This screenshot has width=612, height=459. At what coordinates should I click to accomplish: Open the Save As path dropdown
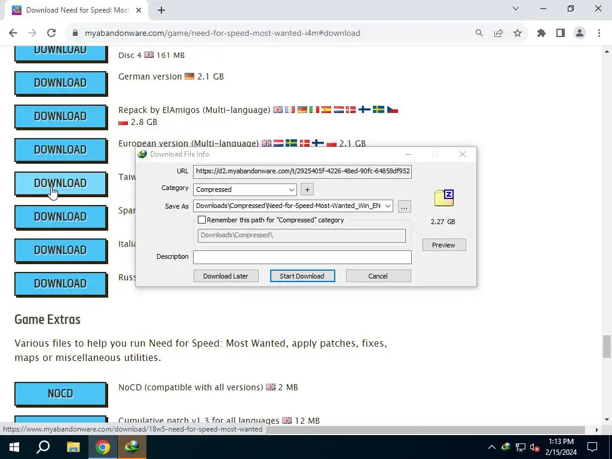click(387, 206)
